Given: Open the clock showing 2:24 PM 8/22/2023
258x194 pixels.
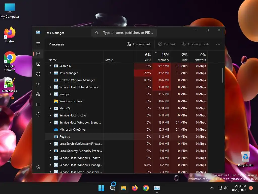Looking at the screenshot, I should tap(239, 188).
